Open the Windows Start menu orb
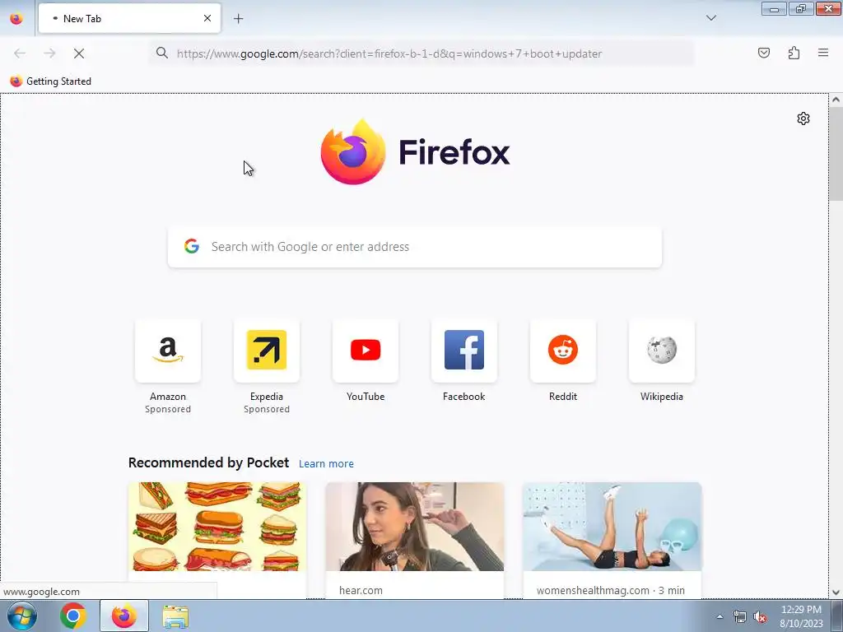Screen dimensions: 843x632 tap(22, 616)
